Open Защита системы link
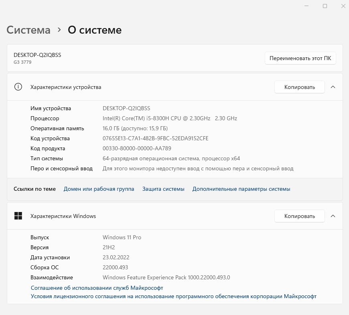This screenshot has width=349, height=315. point(163,189)
